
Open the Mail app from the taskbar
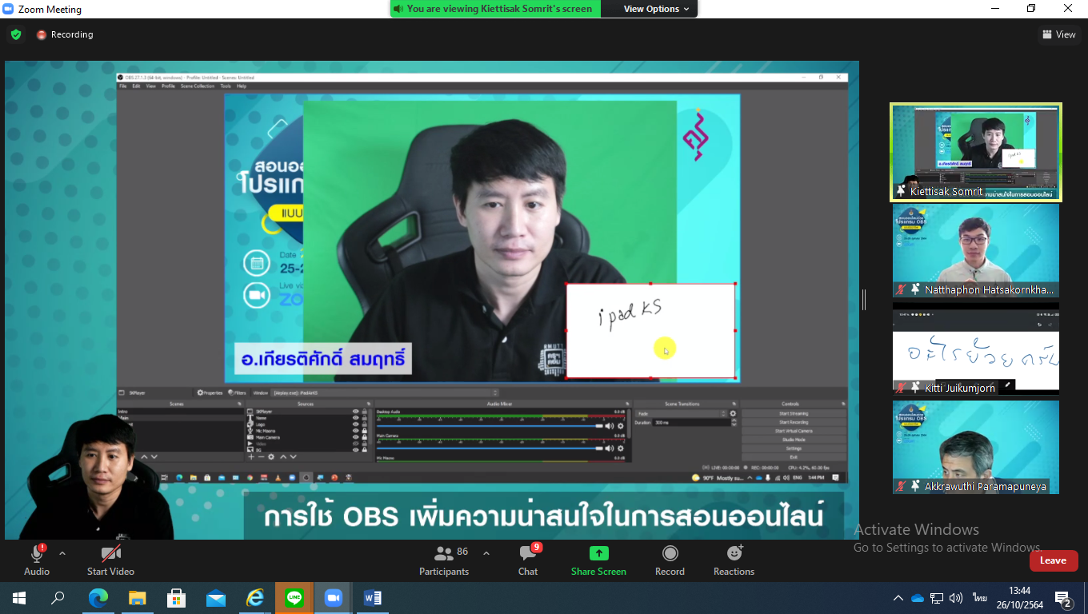(215, 597)
